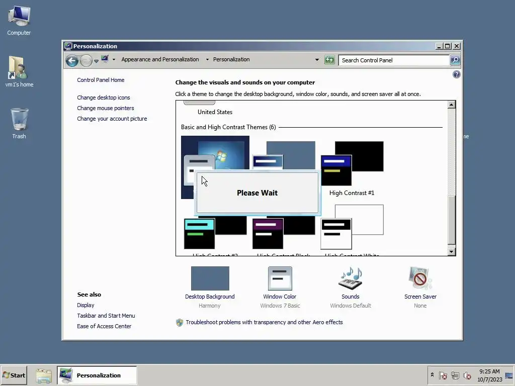Click the network tray icon

(x=455, y=375)
